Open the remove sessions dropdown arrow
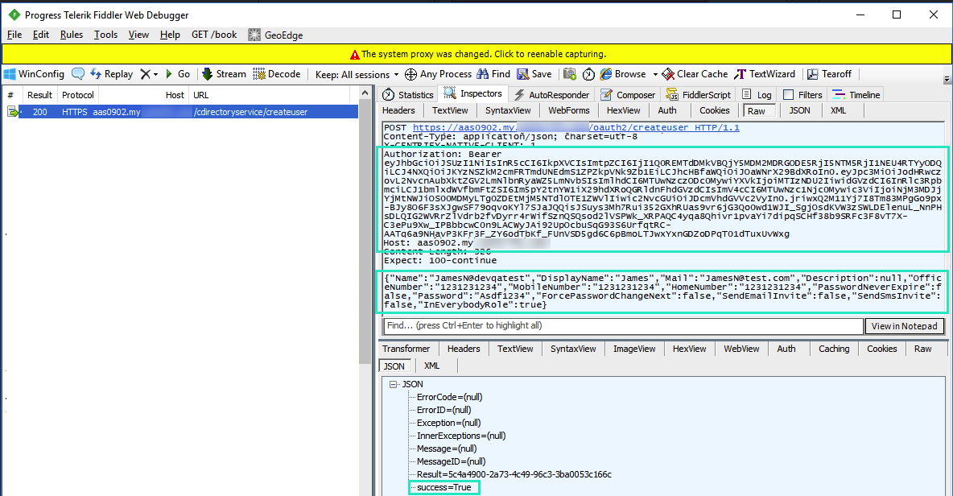This screenshot has width=953, height=496. point(155,74)
